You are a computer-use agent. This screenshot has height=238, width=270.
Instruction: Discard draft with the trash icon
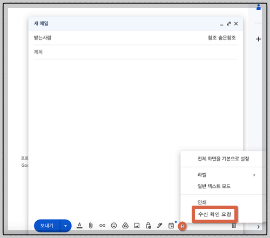pos(234,226)
